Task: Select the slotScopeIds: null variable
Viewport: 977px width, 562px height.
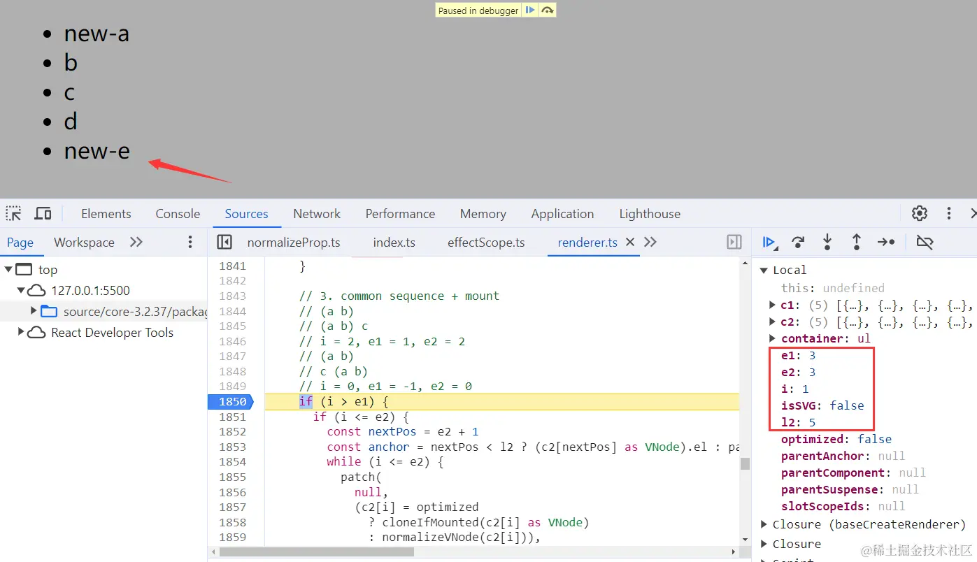Action: tap(843, 506)
